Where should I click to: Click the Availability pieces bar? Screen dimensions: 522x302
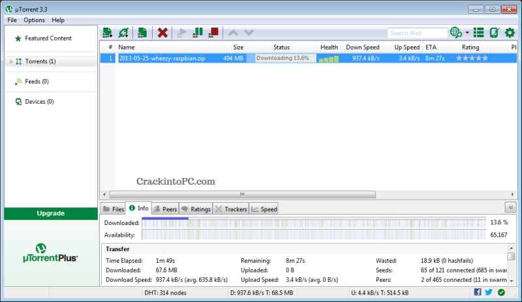314,235
